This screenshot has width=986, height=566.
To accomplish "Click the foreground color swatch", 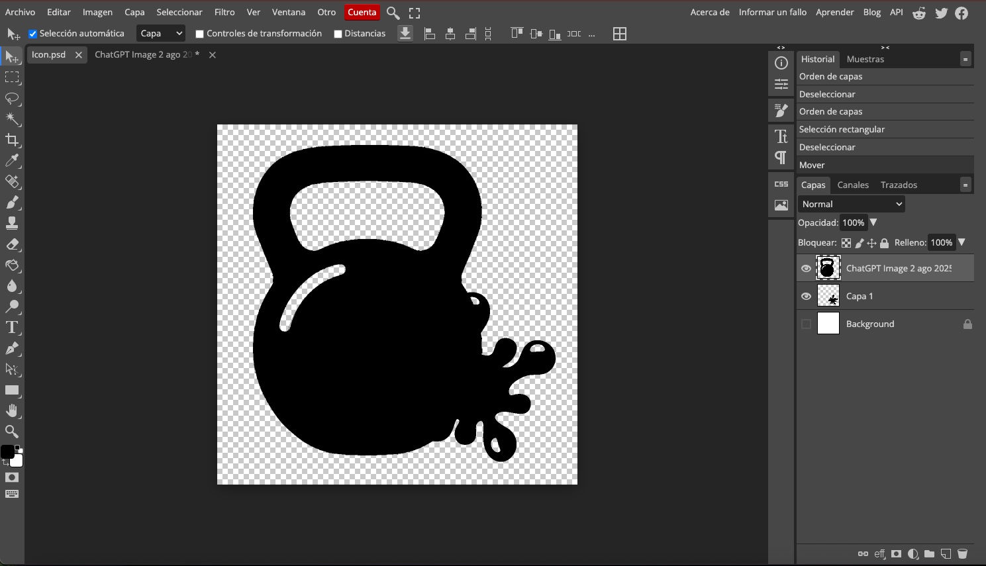I will click(x=8, y=451).
